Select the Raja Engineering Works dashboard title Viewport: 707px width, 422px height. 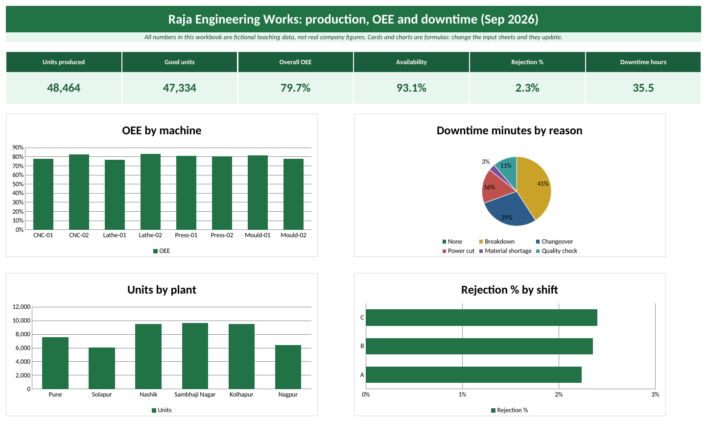353,19
